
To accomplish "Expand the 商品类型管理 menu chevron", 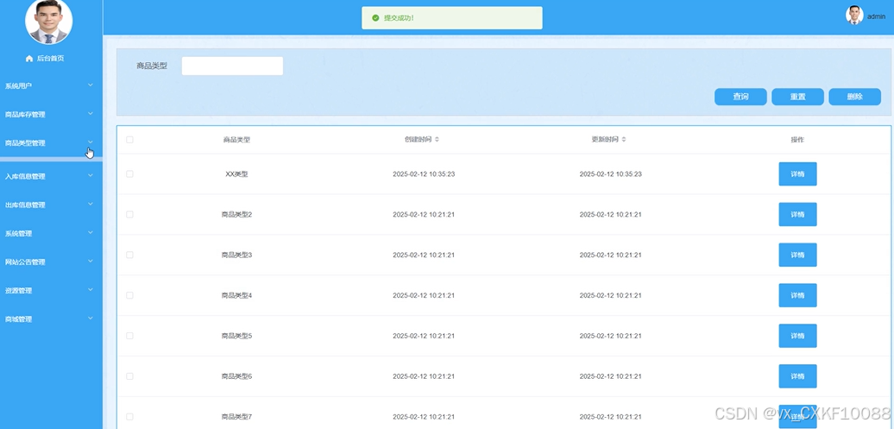I will click(x=90, y=142).
